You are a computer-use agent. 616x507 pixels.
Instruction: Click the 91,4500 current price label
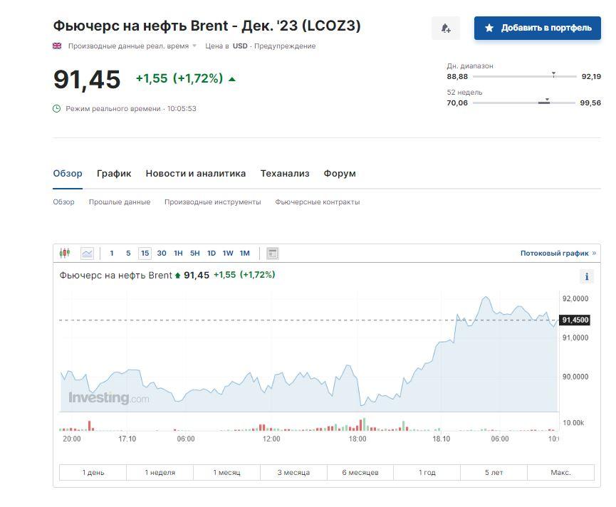click(575, 320)
